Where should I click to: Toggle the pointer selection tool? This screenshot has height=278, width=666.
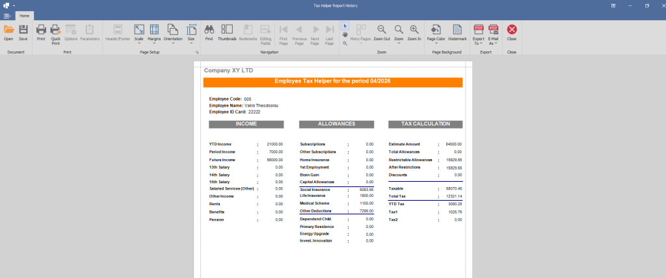pyautogui.click(x=345, y=26)
